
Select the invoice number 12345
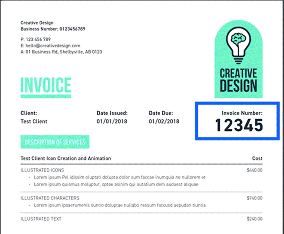[x=239, y=125]
